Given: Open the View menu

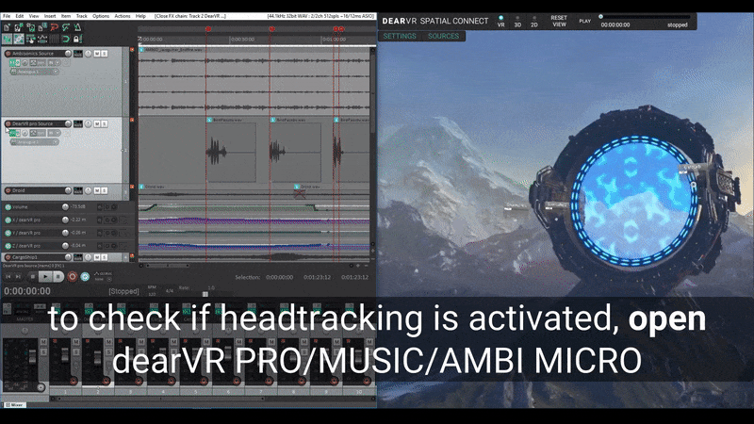Looking at the screenshot, I should click(x=34, y=16).
